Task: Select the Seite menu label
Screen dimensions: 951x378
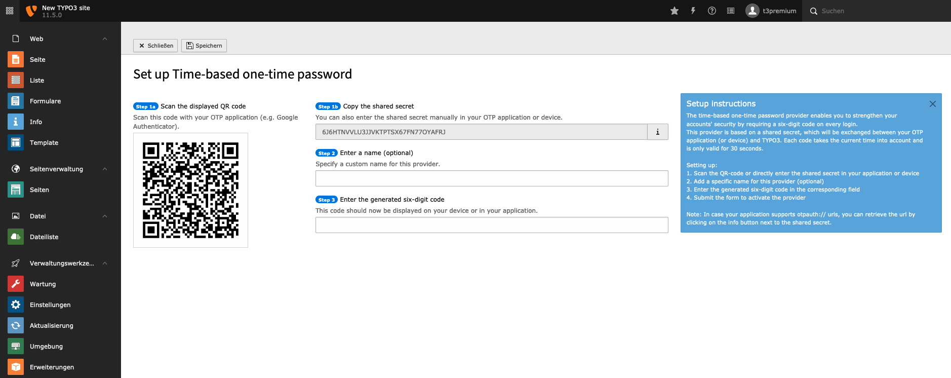Action: (37, 59)
